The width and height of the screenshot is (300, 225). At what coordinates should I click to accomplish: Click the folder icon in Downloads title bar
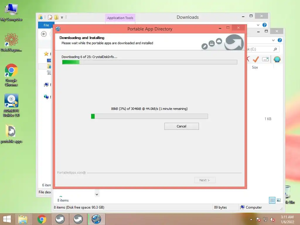click(40, 17)
